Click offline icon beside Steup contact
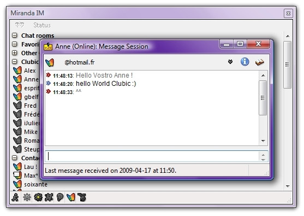 click(x=17, y=149)
